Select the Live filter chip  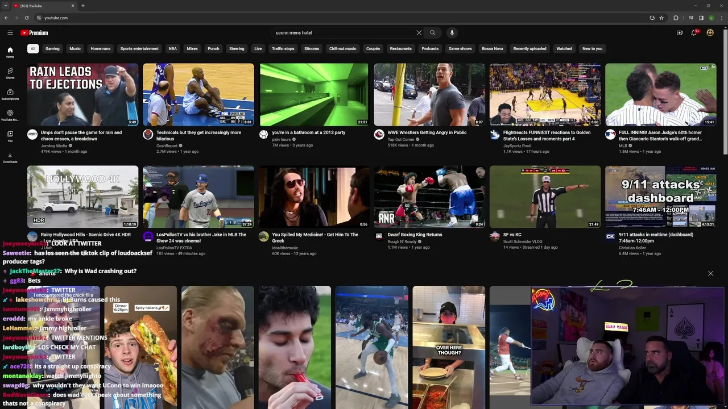pyautogui.click(x=258, y=48)
